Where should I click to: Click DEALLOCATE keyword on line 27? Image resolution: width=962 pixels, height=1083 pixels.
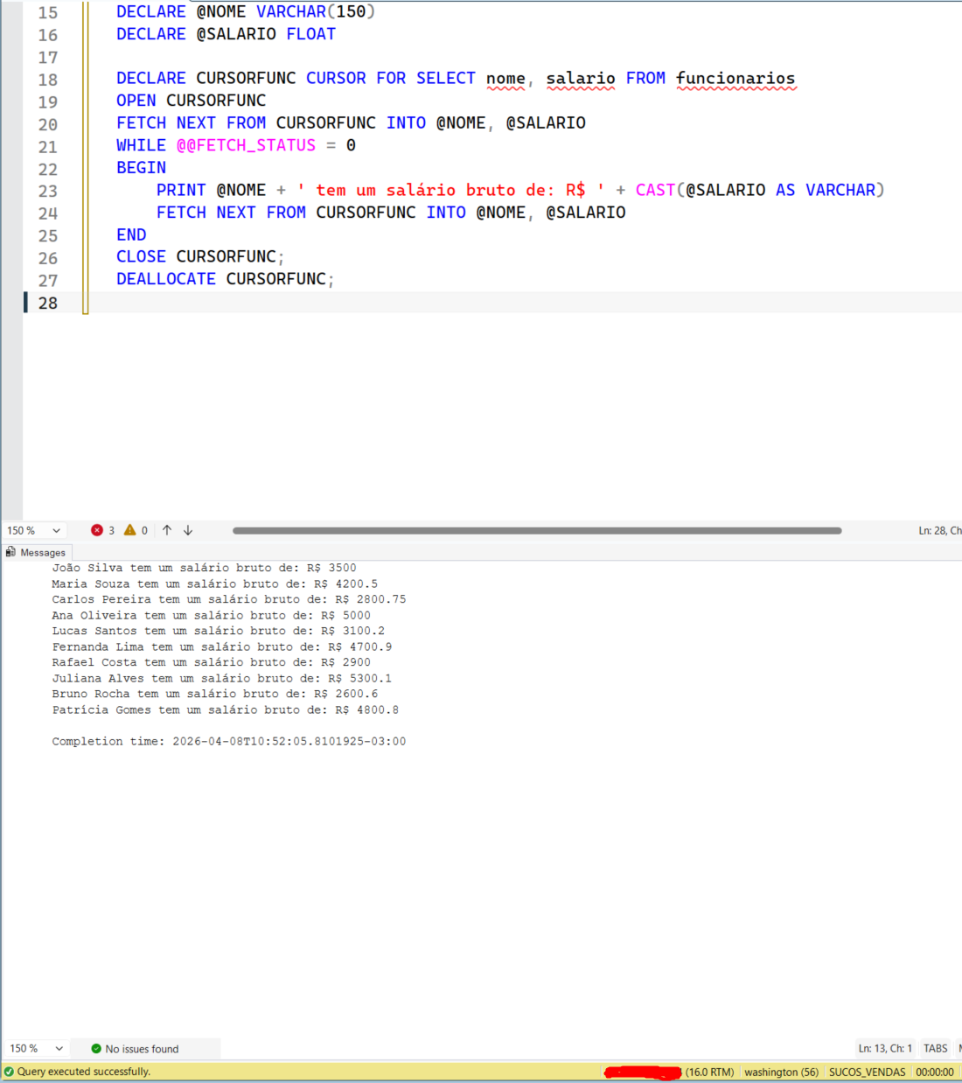click(166, 279)
